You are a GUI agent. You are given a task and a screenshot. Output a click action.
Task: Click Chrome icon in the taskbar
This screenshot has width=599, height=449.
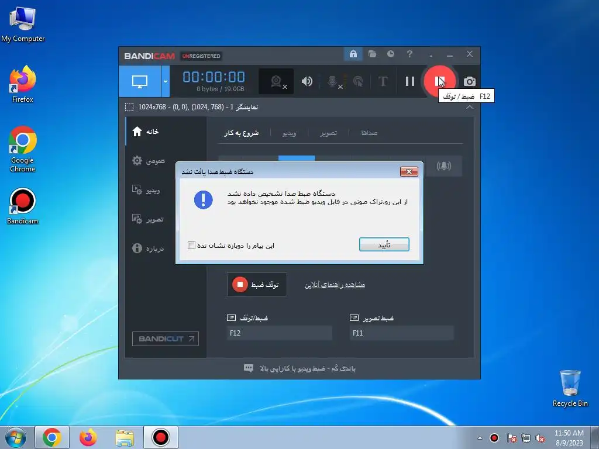(52, 437)
